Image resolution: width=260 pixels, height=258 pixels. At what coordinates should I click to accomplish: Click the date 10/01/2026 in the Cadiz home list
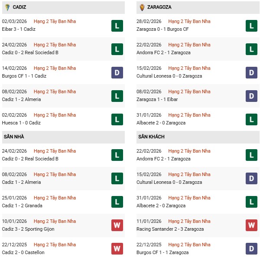coord(14,221)
